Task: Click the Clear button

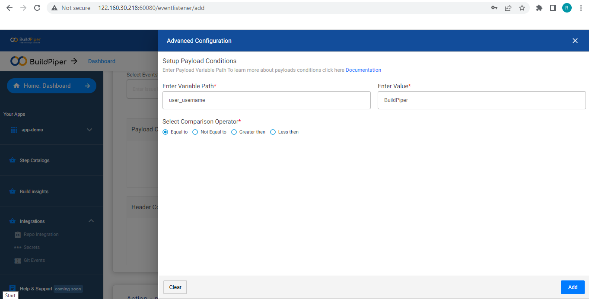Action: [x=175, y=287]
